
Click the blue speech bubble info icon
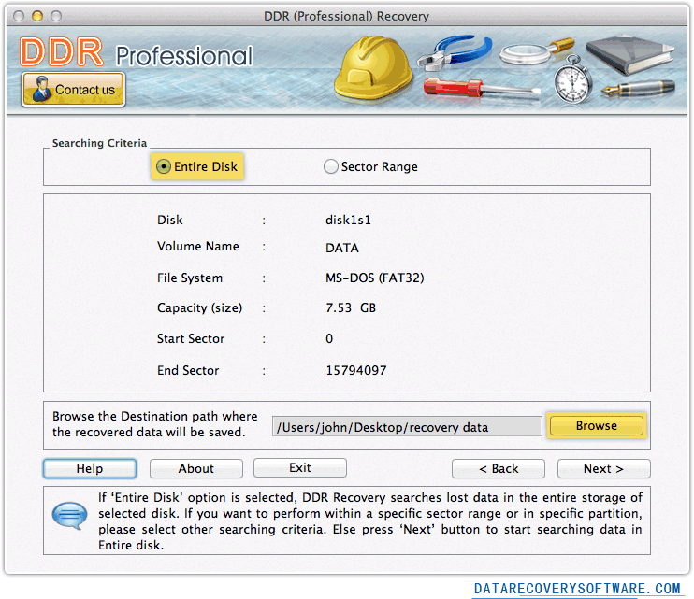[69, 516]
